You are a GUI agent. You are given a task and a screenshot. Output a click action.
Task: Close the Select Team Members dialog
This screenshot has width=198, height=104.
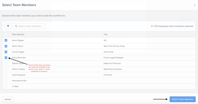click(194, 5)
